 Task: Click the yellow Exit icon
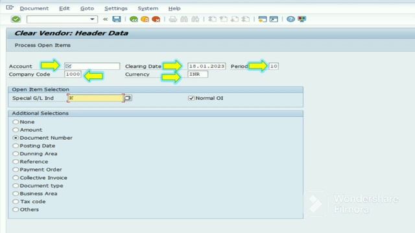pos(145,19)
